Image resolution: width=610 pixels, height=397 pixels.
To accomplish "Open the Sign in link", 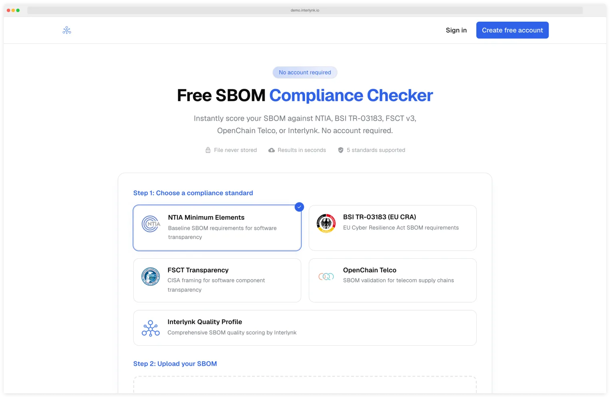I will click(456, 30).
